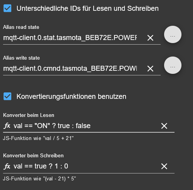The height and width of the screenshot is (190, 193).
Task: Click fx icon of Konverter beim Lesen
Action: 7,126
